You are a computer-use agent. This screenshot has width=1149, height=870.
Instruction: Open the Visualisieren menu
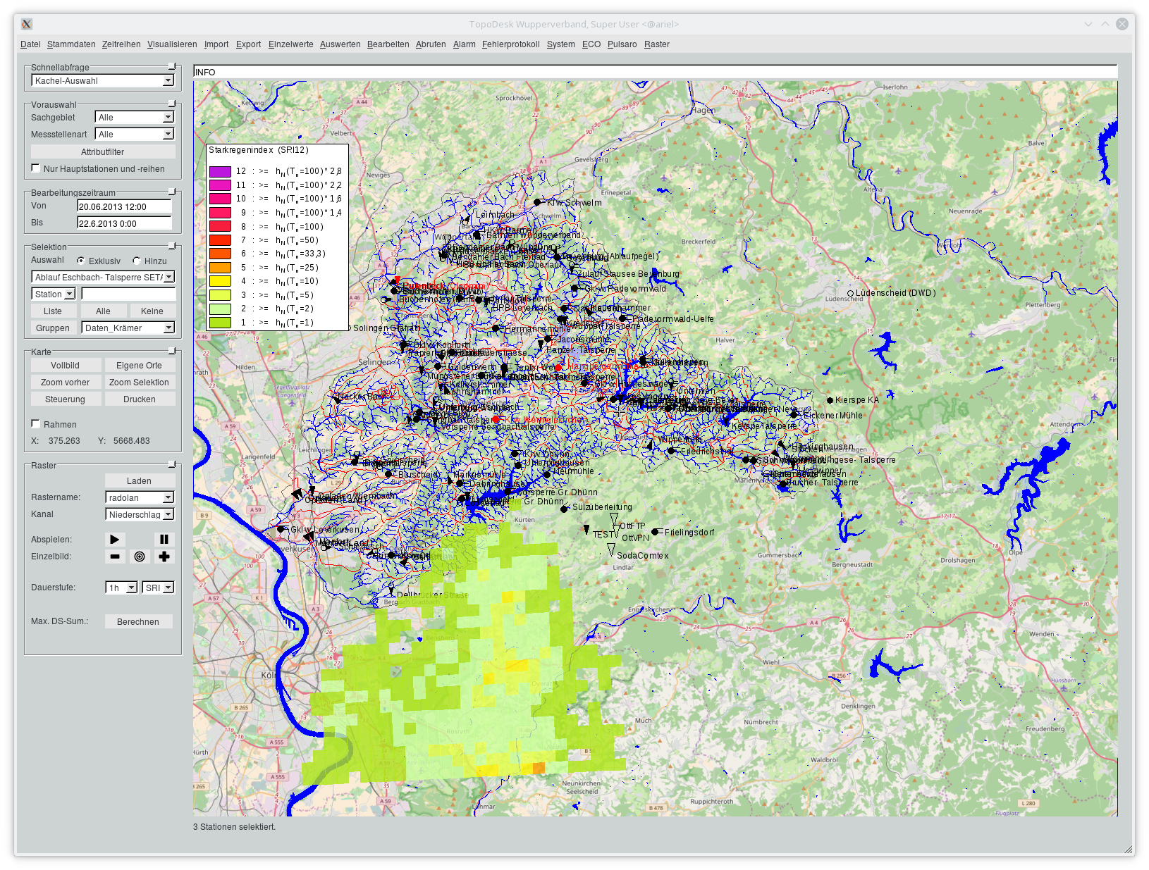click(172, 44)
